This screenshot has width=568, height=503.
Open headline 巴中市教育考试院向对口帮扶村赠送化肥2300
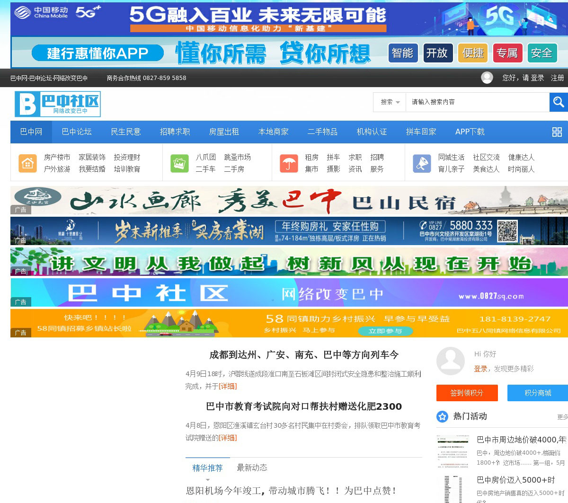pyautogui.click(x=304, y=406)
